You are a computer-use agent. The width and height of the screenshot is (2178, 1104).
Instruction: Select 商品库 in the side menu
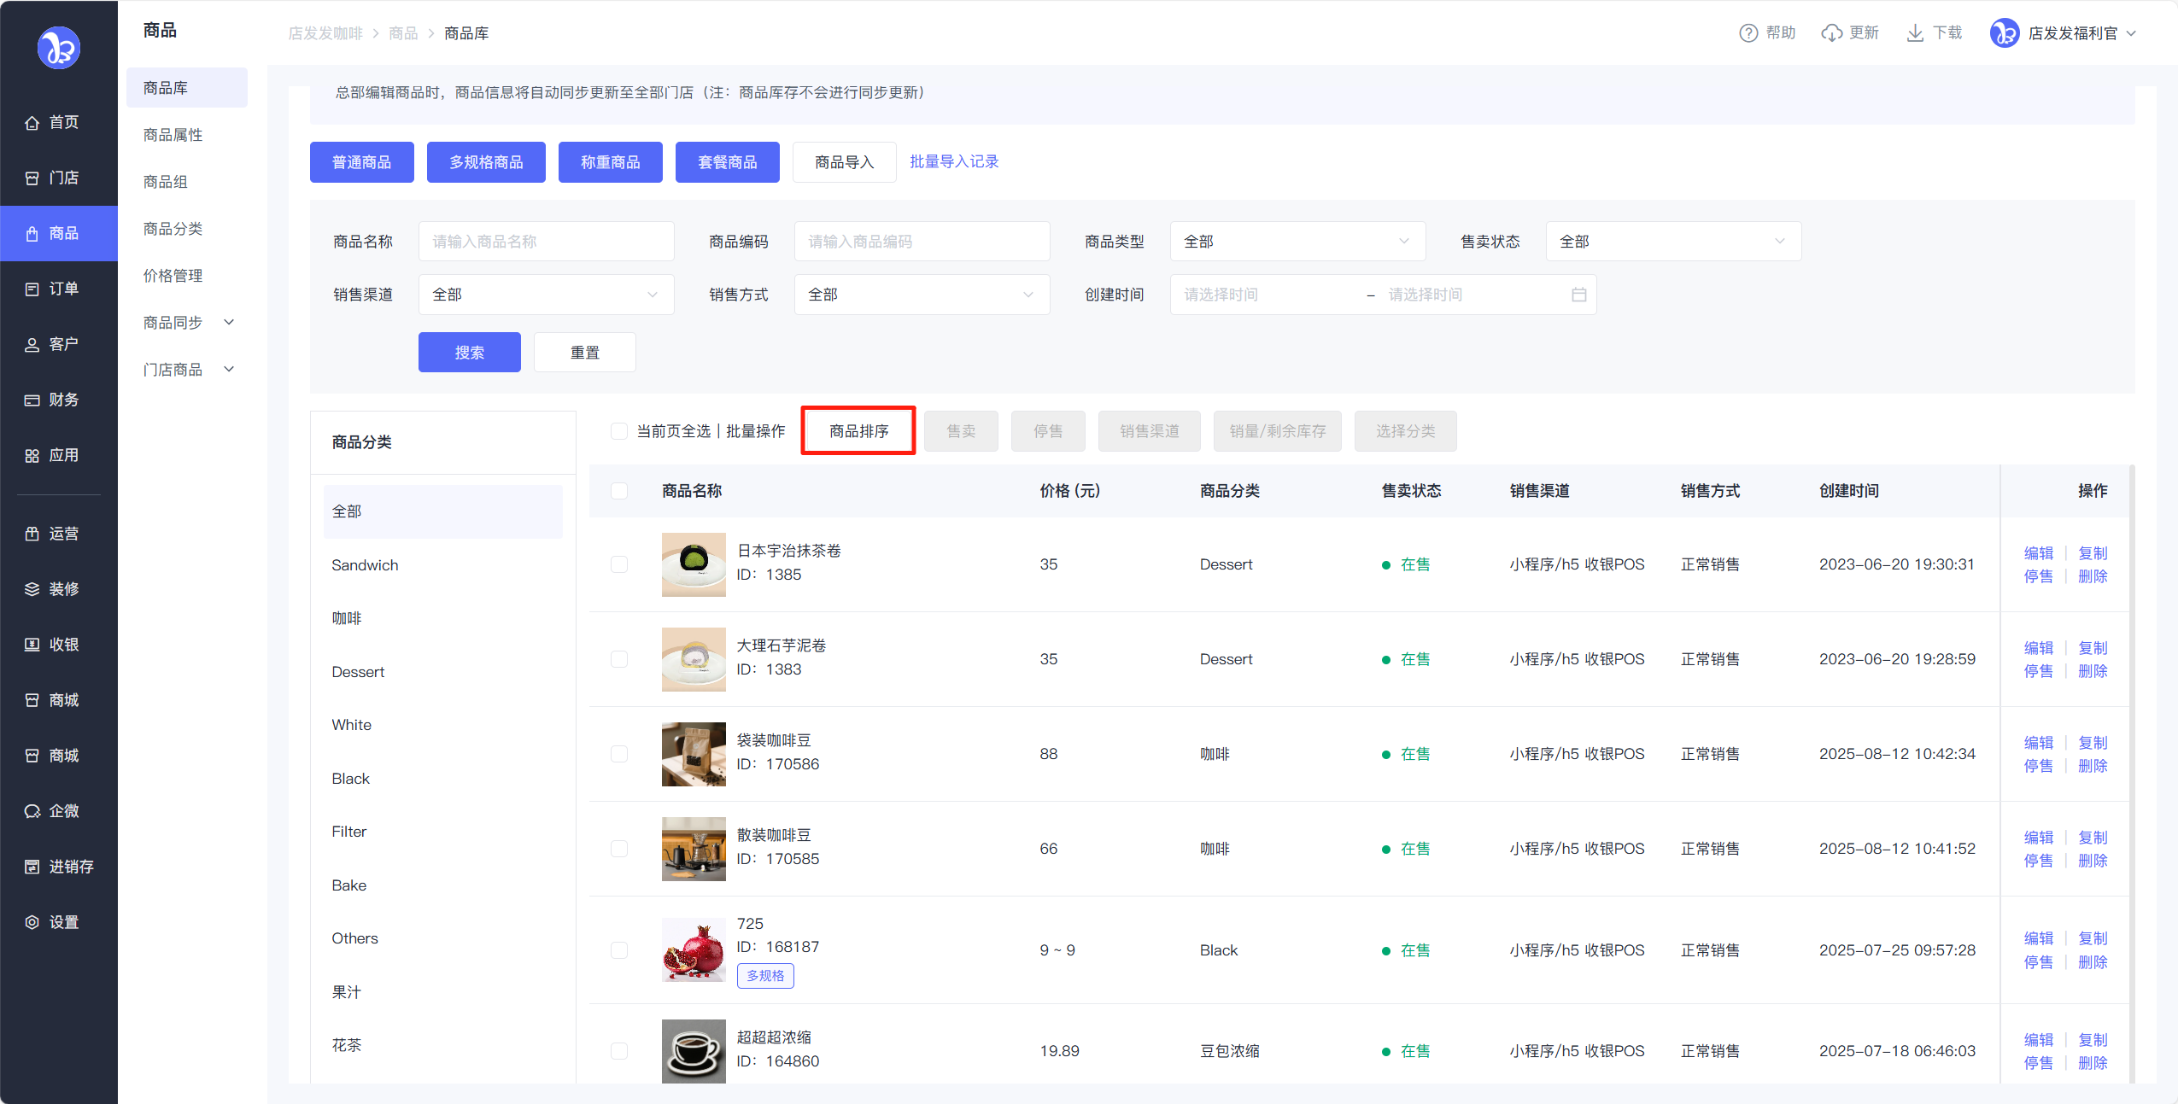tap(187, 88)
